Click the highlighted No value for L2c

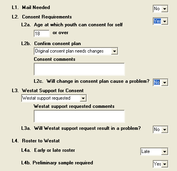coord(157,82)
